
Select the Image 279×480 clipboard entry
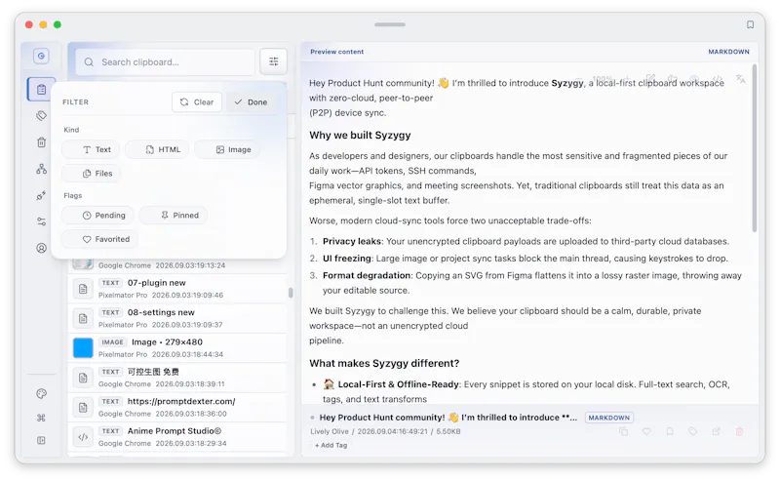(178, 348)
